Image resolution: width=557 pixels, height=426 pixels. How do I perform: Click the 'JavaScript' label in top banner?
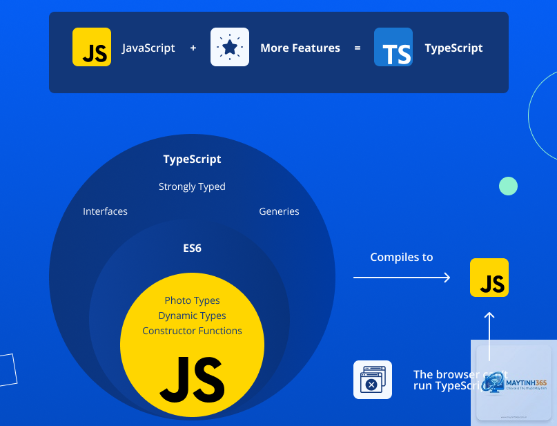(148, 48)
